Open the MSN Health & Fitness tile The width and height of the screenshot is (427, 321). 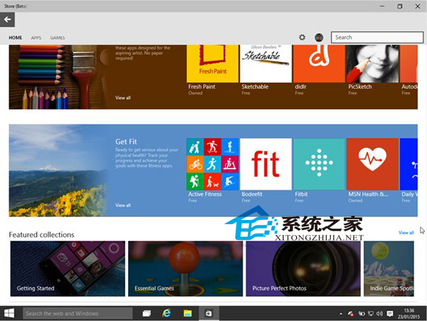pos(372,171)
